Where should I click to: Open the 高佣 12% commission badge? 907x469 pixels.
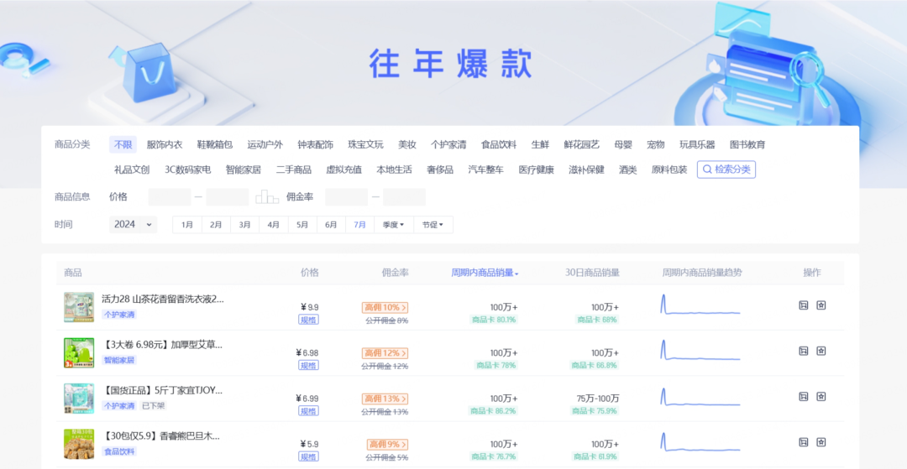pos(385,353)
